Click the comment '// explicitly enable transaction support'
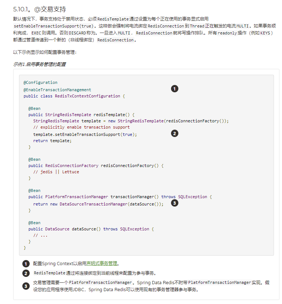 click(81, 127)
